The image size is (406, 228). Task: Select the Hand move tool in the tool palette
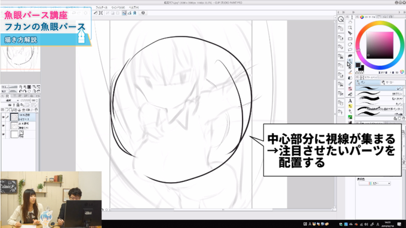[x=350, y=22]
